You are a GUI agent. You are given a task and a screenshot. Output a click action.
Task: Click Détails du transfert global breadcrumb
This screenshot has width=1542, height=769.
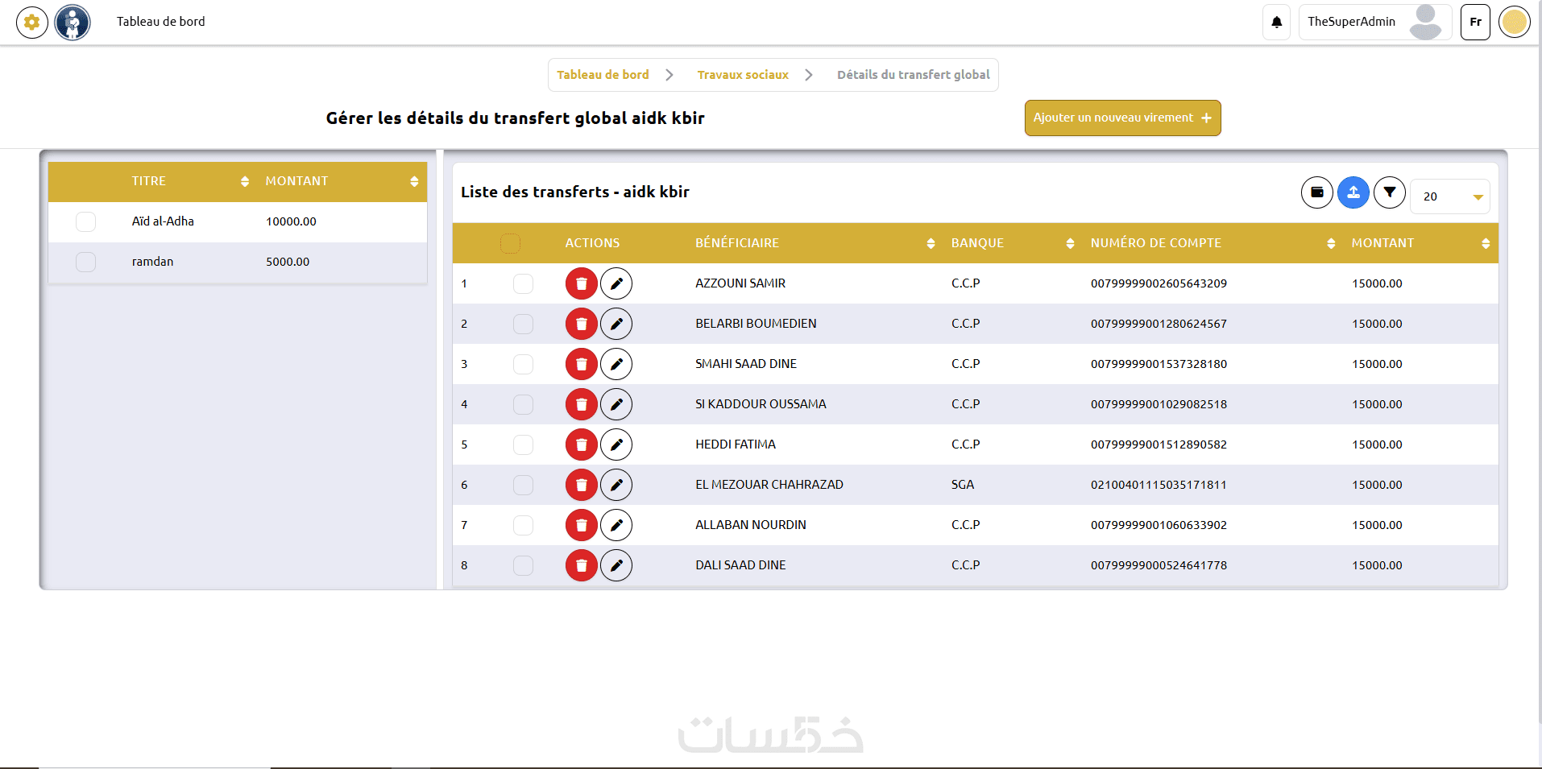[914, 75]
